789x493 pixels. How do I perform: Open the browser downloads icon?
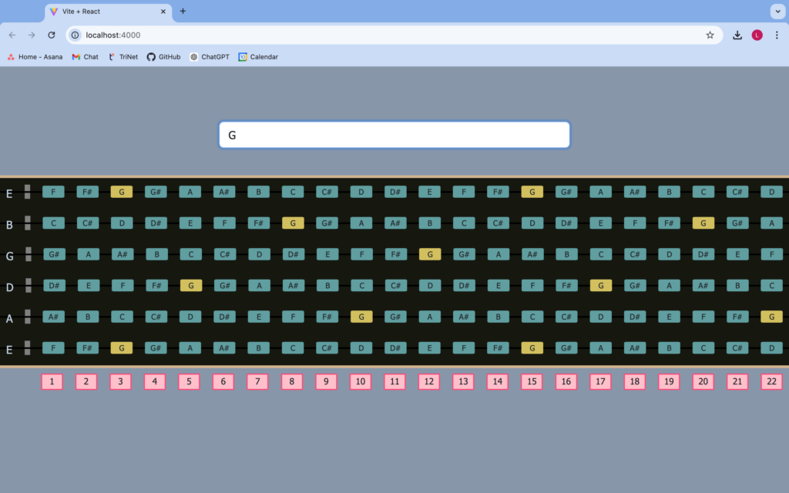point(737,35)
